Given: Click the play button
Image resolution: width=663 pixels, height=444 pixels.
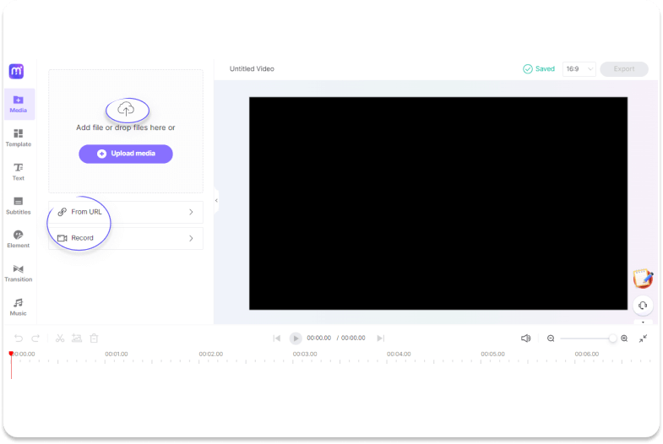Looking at the screenshot, I should pos(296,338).
